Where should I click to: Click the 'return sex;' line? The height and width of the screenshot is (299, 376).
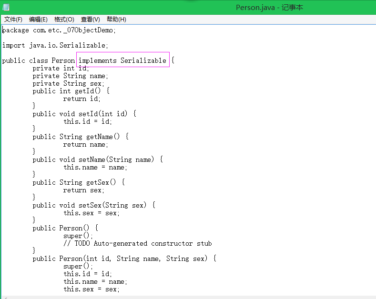click(84, 190)
